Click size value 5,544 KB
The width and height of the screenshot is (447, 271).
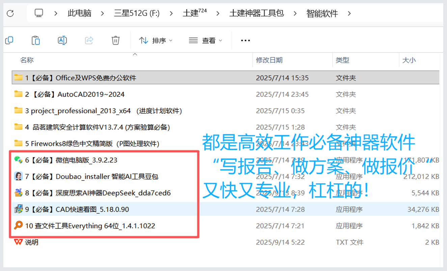pyautogui.click(x=425, y=193)
